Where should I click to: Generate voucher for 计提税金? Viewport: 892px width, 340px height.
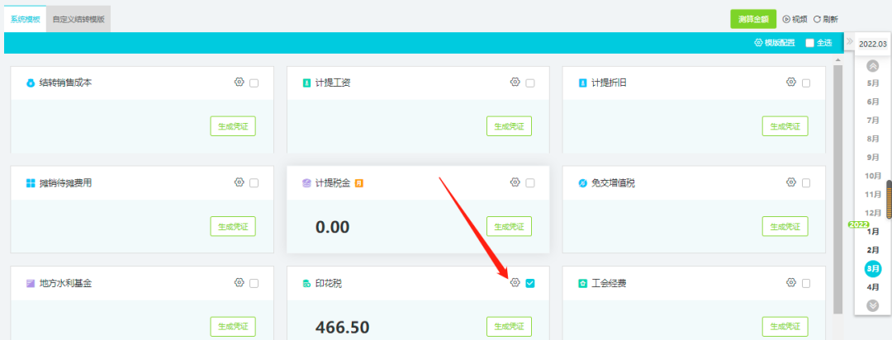tap(509, 226)
